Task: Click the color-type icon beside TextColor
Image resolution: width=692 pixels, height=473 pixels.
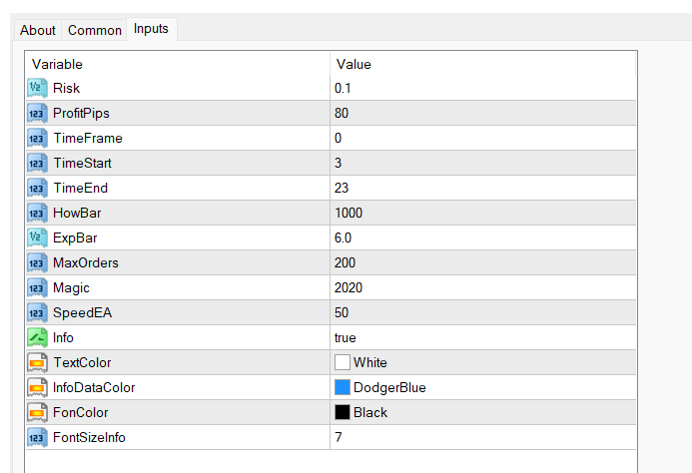Action: (x=37, y=362)
